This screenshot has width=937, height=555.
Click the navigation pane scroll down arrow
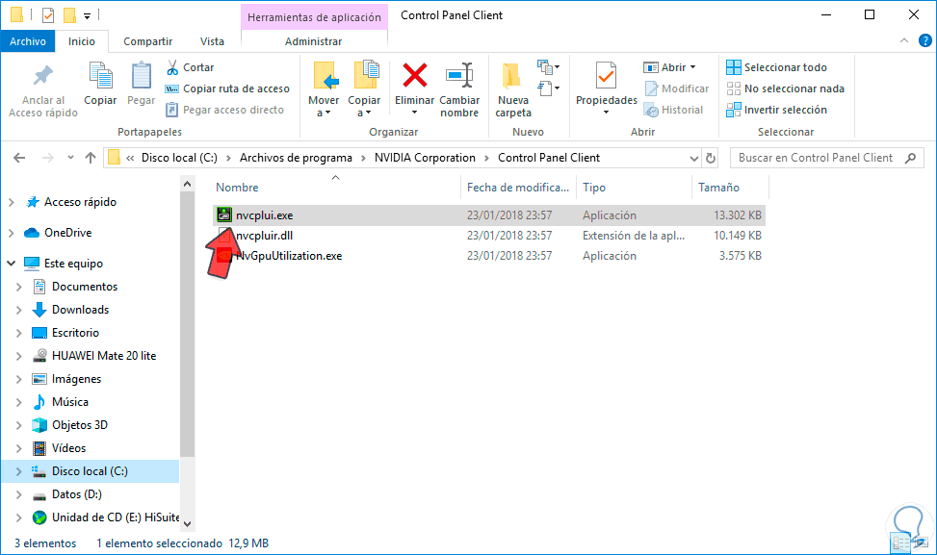click(x=187, y=523)
